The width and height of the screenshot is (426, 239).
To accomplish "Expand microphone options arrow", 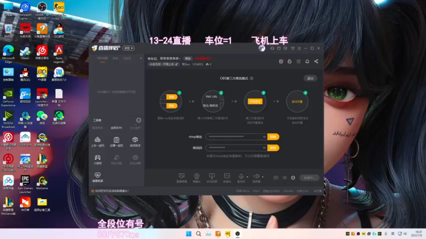I will tap(247, 177).
